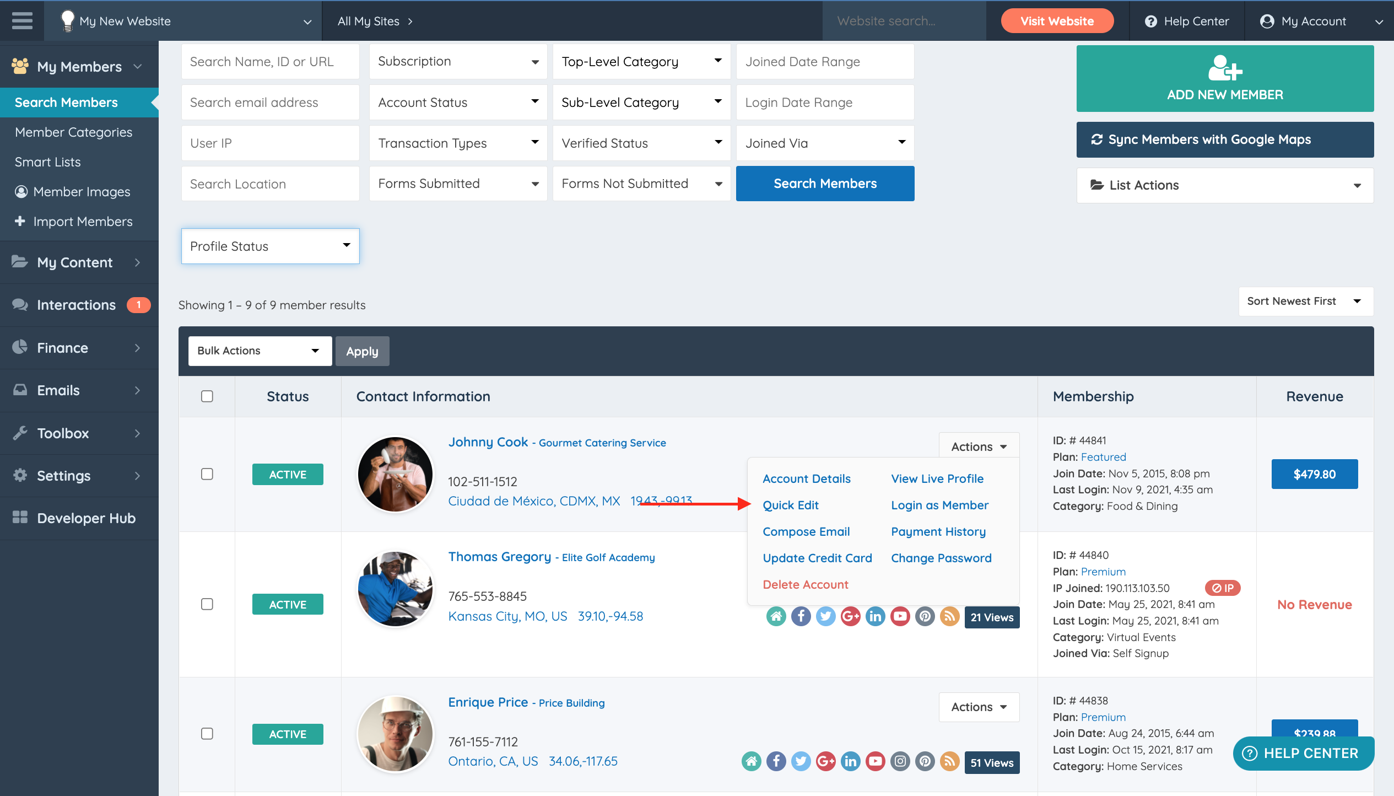Click the hamburger menu icon
Screen dimensions: 1394x796
click(22, 21)
